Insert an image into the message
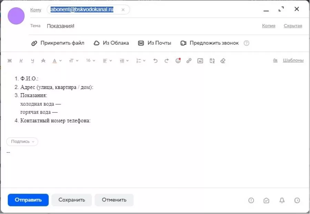 [x=200, y=61]
